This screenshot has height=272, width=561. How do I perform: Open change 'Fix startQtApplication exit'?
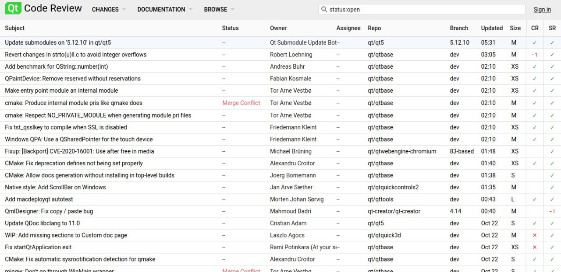(38, 247)
